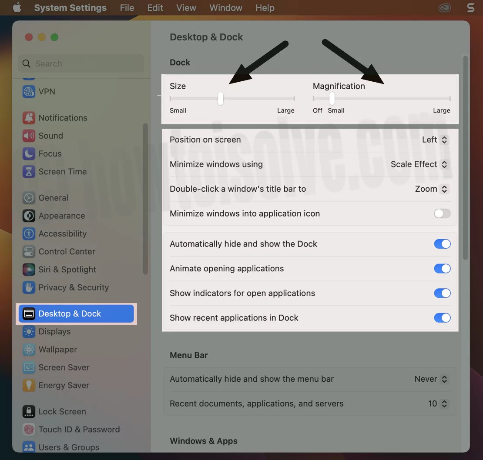Open Privacy & Security settings

point(73,287)
